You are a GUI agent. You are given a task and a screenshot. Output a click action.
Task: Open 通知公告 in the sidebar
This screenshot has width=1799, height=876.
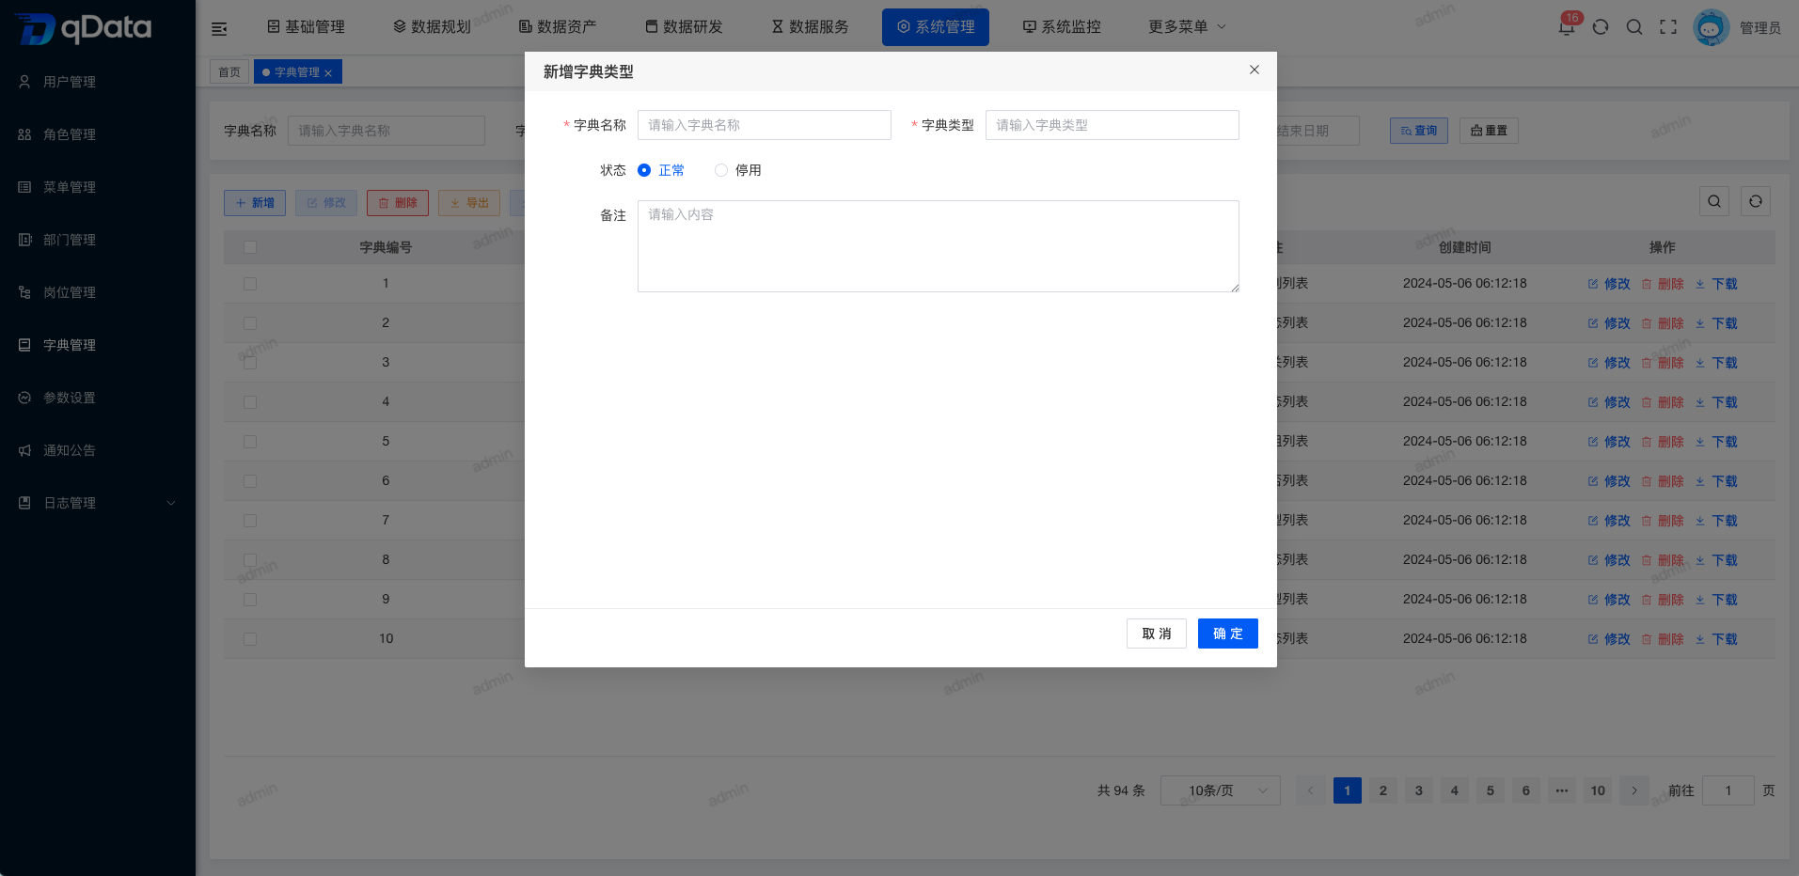click(70, 450)
